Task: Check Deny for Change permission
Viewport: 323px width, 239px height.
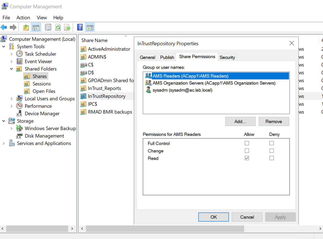Action: pos(272,151)
